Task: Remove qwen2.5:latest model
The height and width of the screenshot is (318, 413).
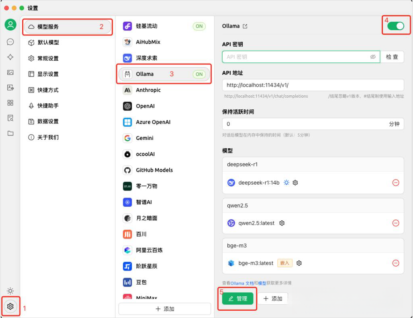Action: (396, 223)
